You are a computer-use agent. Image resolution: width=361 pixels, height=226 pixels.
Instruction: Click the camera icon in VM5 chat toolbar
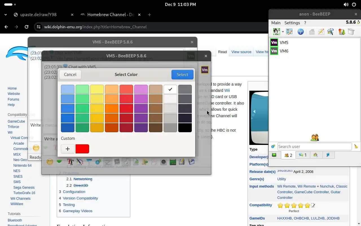164,162
